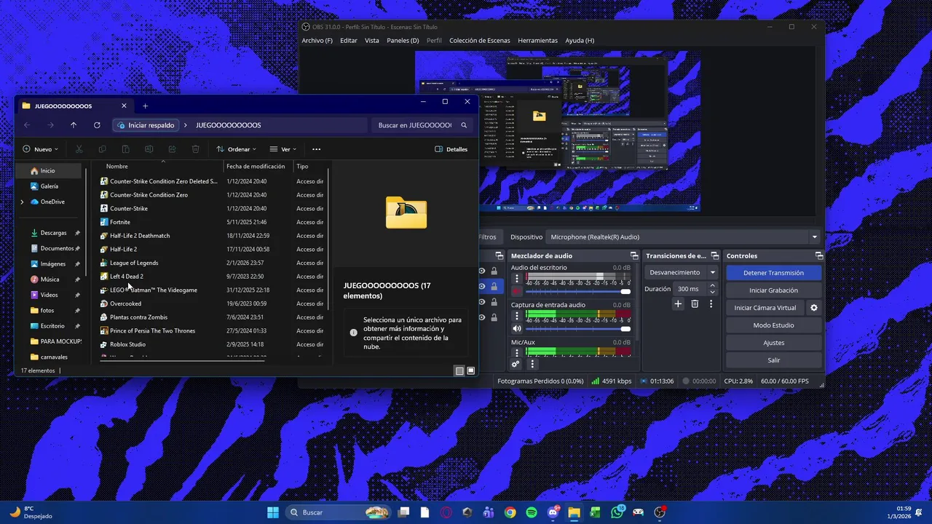
Task: Open the Ver dropdown in Explorer
Action: pyautogui.click(x=283, y=149)
